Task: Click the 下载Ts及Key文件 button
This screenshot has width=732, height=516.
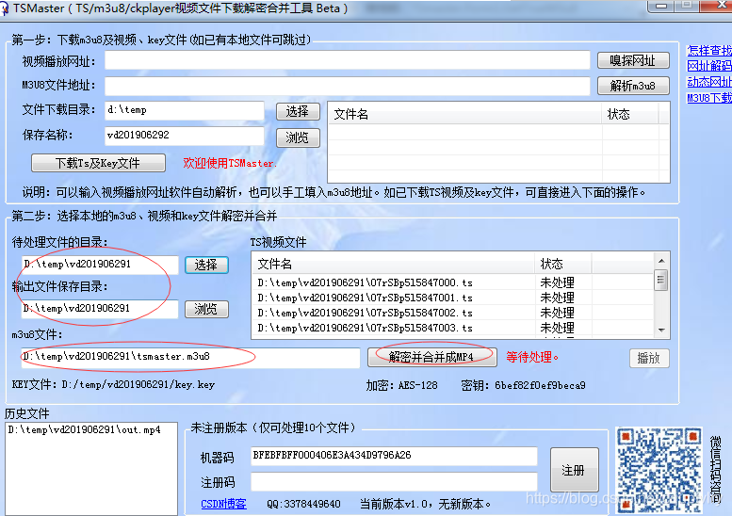Action: point(98,163)
